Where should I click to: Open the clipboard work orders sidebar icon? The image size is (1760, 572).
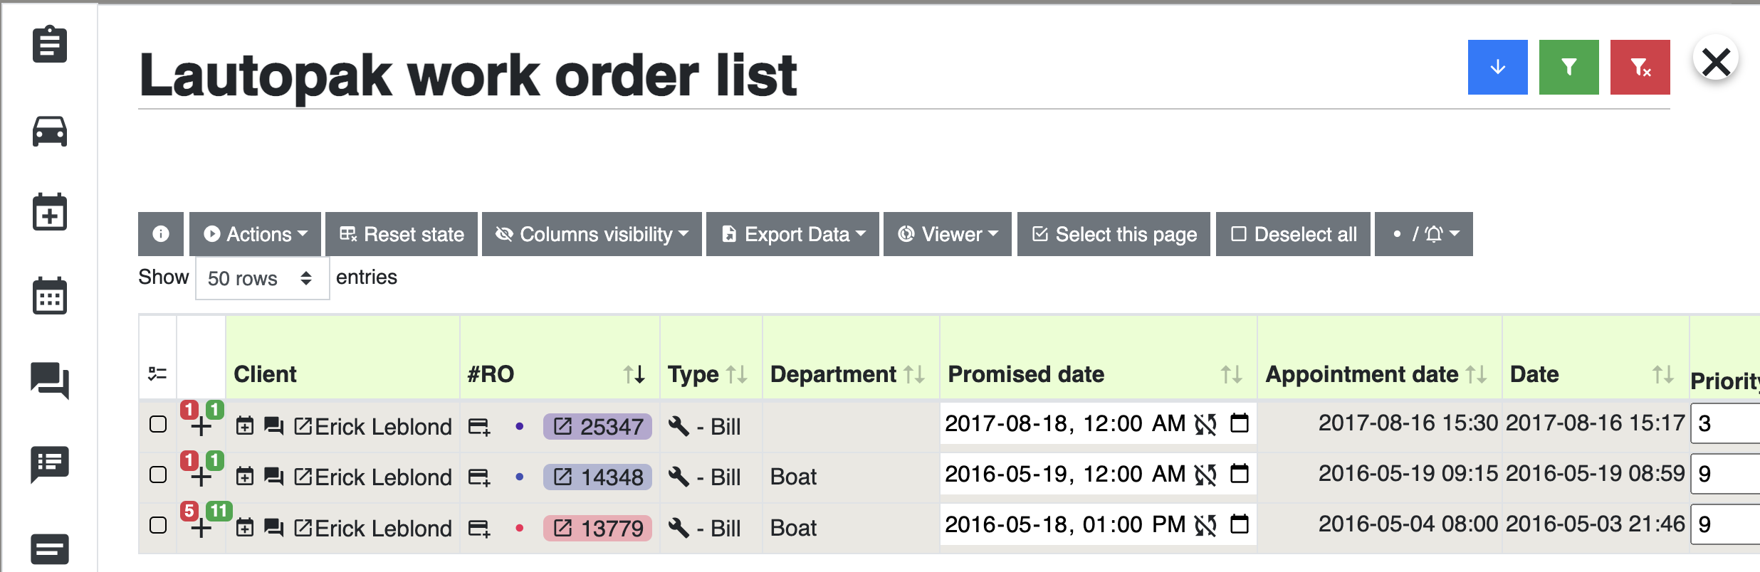click(50, 44)
